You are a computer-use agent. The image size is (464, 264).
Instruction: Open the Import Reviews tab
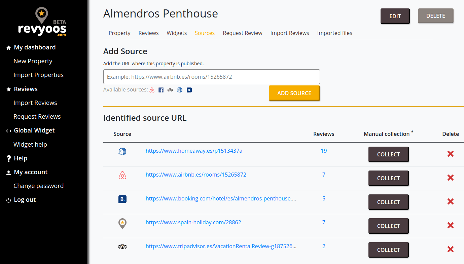[x=289, y=33]
